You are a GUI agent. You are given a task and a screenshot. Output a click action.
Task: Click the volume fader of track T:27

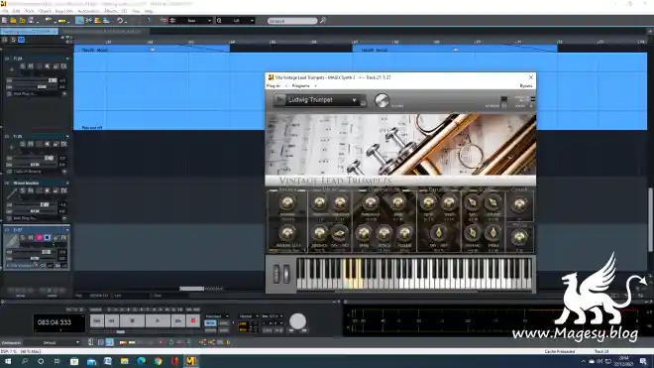47,252
